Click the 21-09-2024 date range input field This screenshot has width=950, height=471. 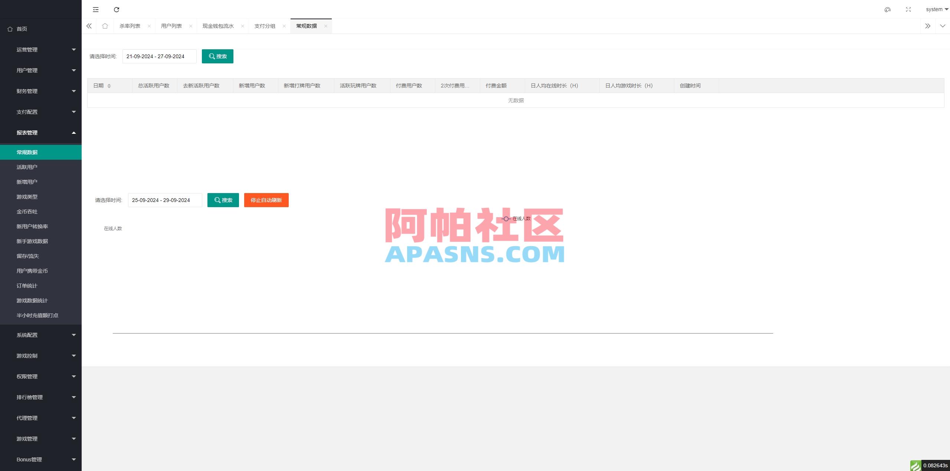(159, 56)
